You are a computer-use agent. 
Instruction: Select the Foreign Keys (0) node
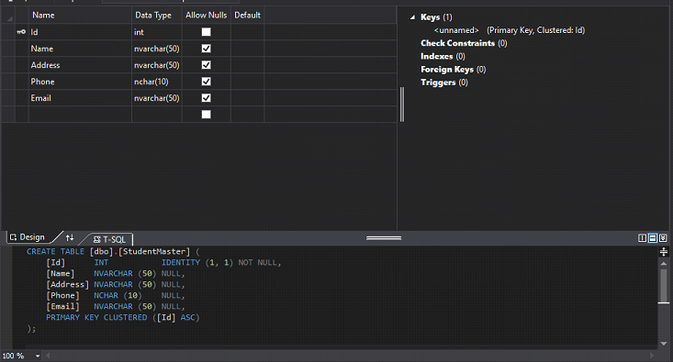(453, 70)
